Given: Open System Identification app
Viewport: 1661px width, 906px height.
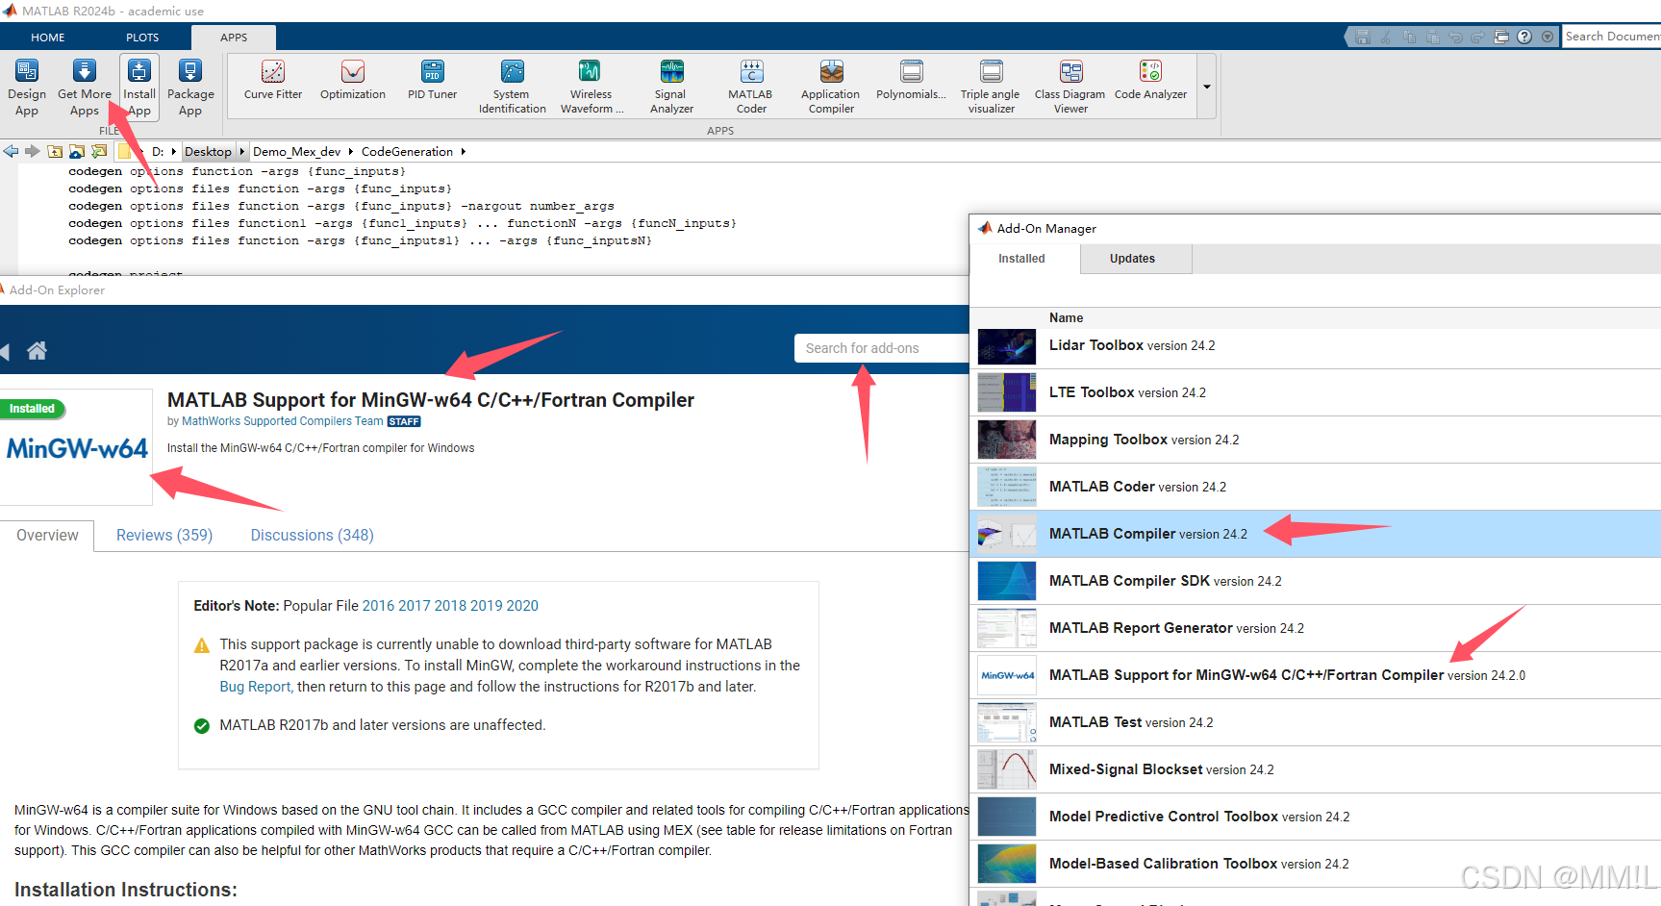Looking at the screenshot, I should tap(513, 87).
